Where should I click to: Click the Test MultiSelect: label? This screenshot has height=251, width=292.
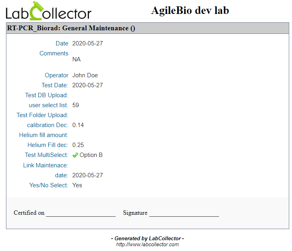coord(47,155)
